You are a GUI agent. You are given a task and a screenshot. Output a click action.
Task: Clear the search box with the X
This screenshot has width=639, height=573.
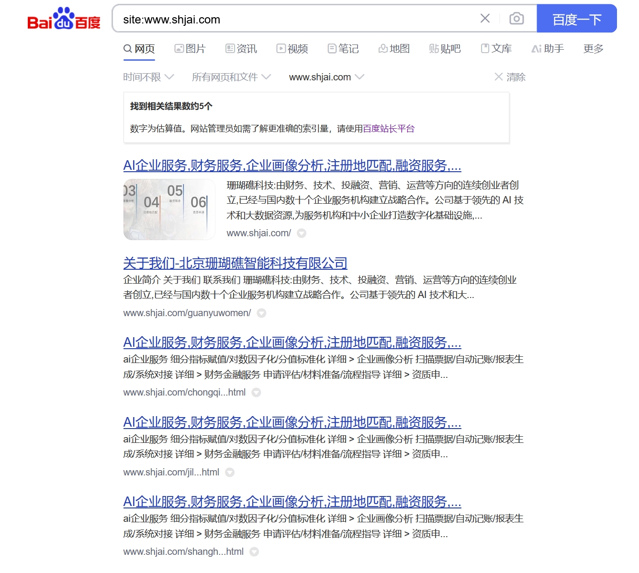pos(485,19)
